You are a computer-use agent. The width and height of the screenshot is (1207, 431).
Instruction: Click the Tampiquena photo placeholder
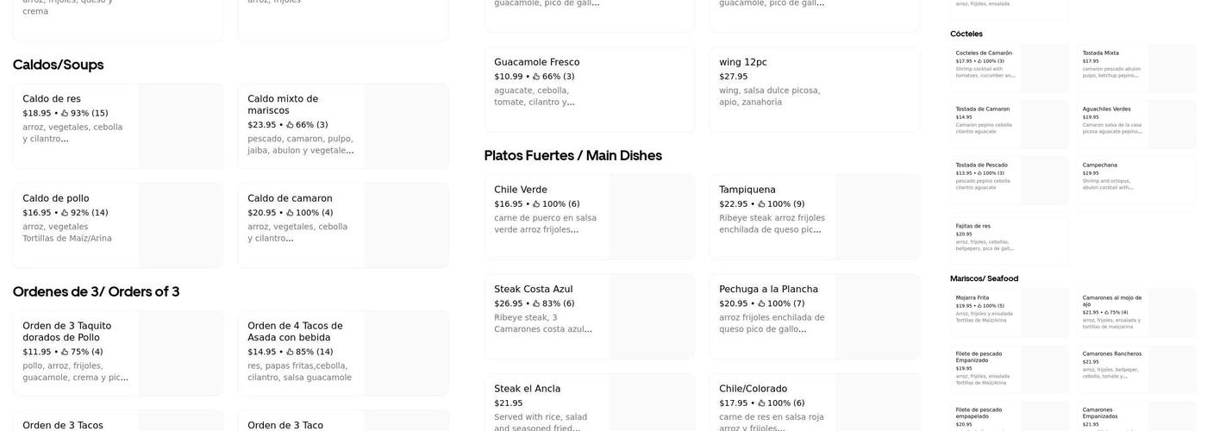[877, 217]
